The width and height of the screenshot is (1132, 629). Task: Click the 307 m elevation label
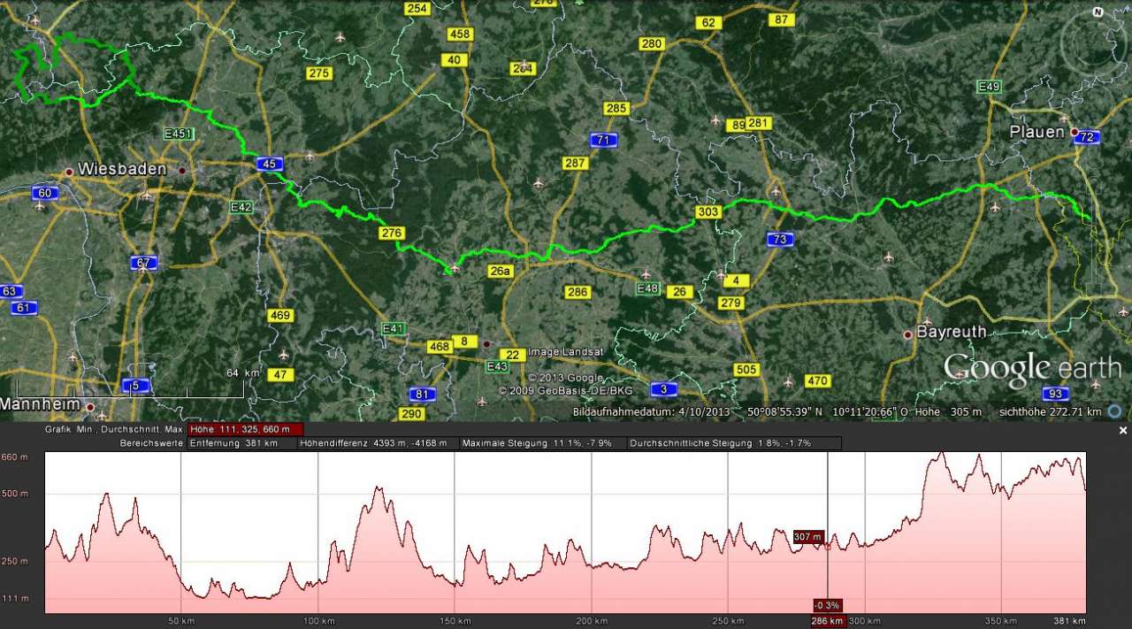point(807,536)
